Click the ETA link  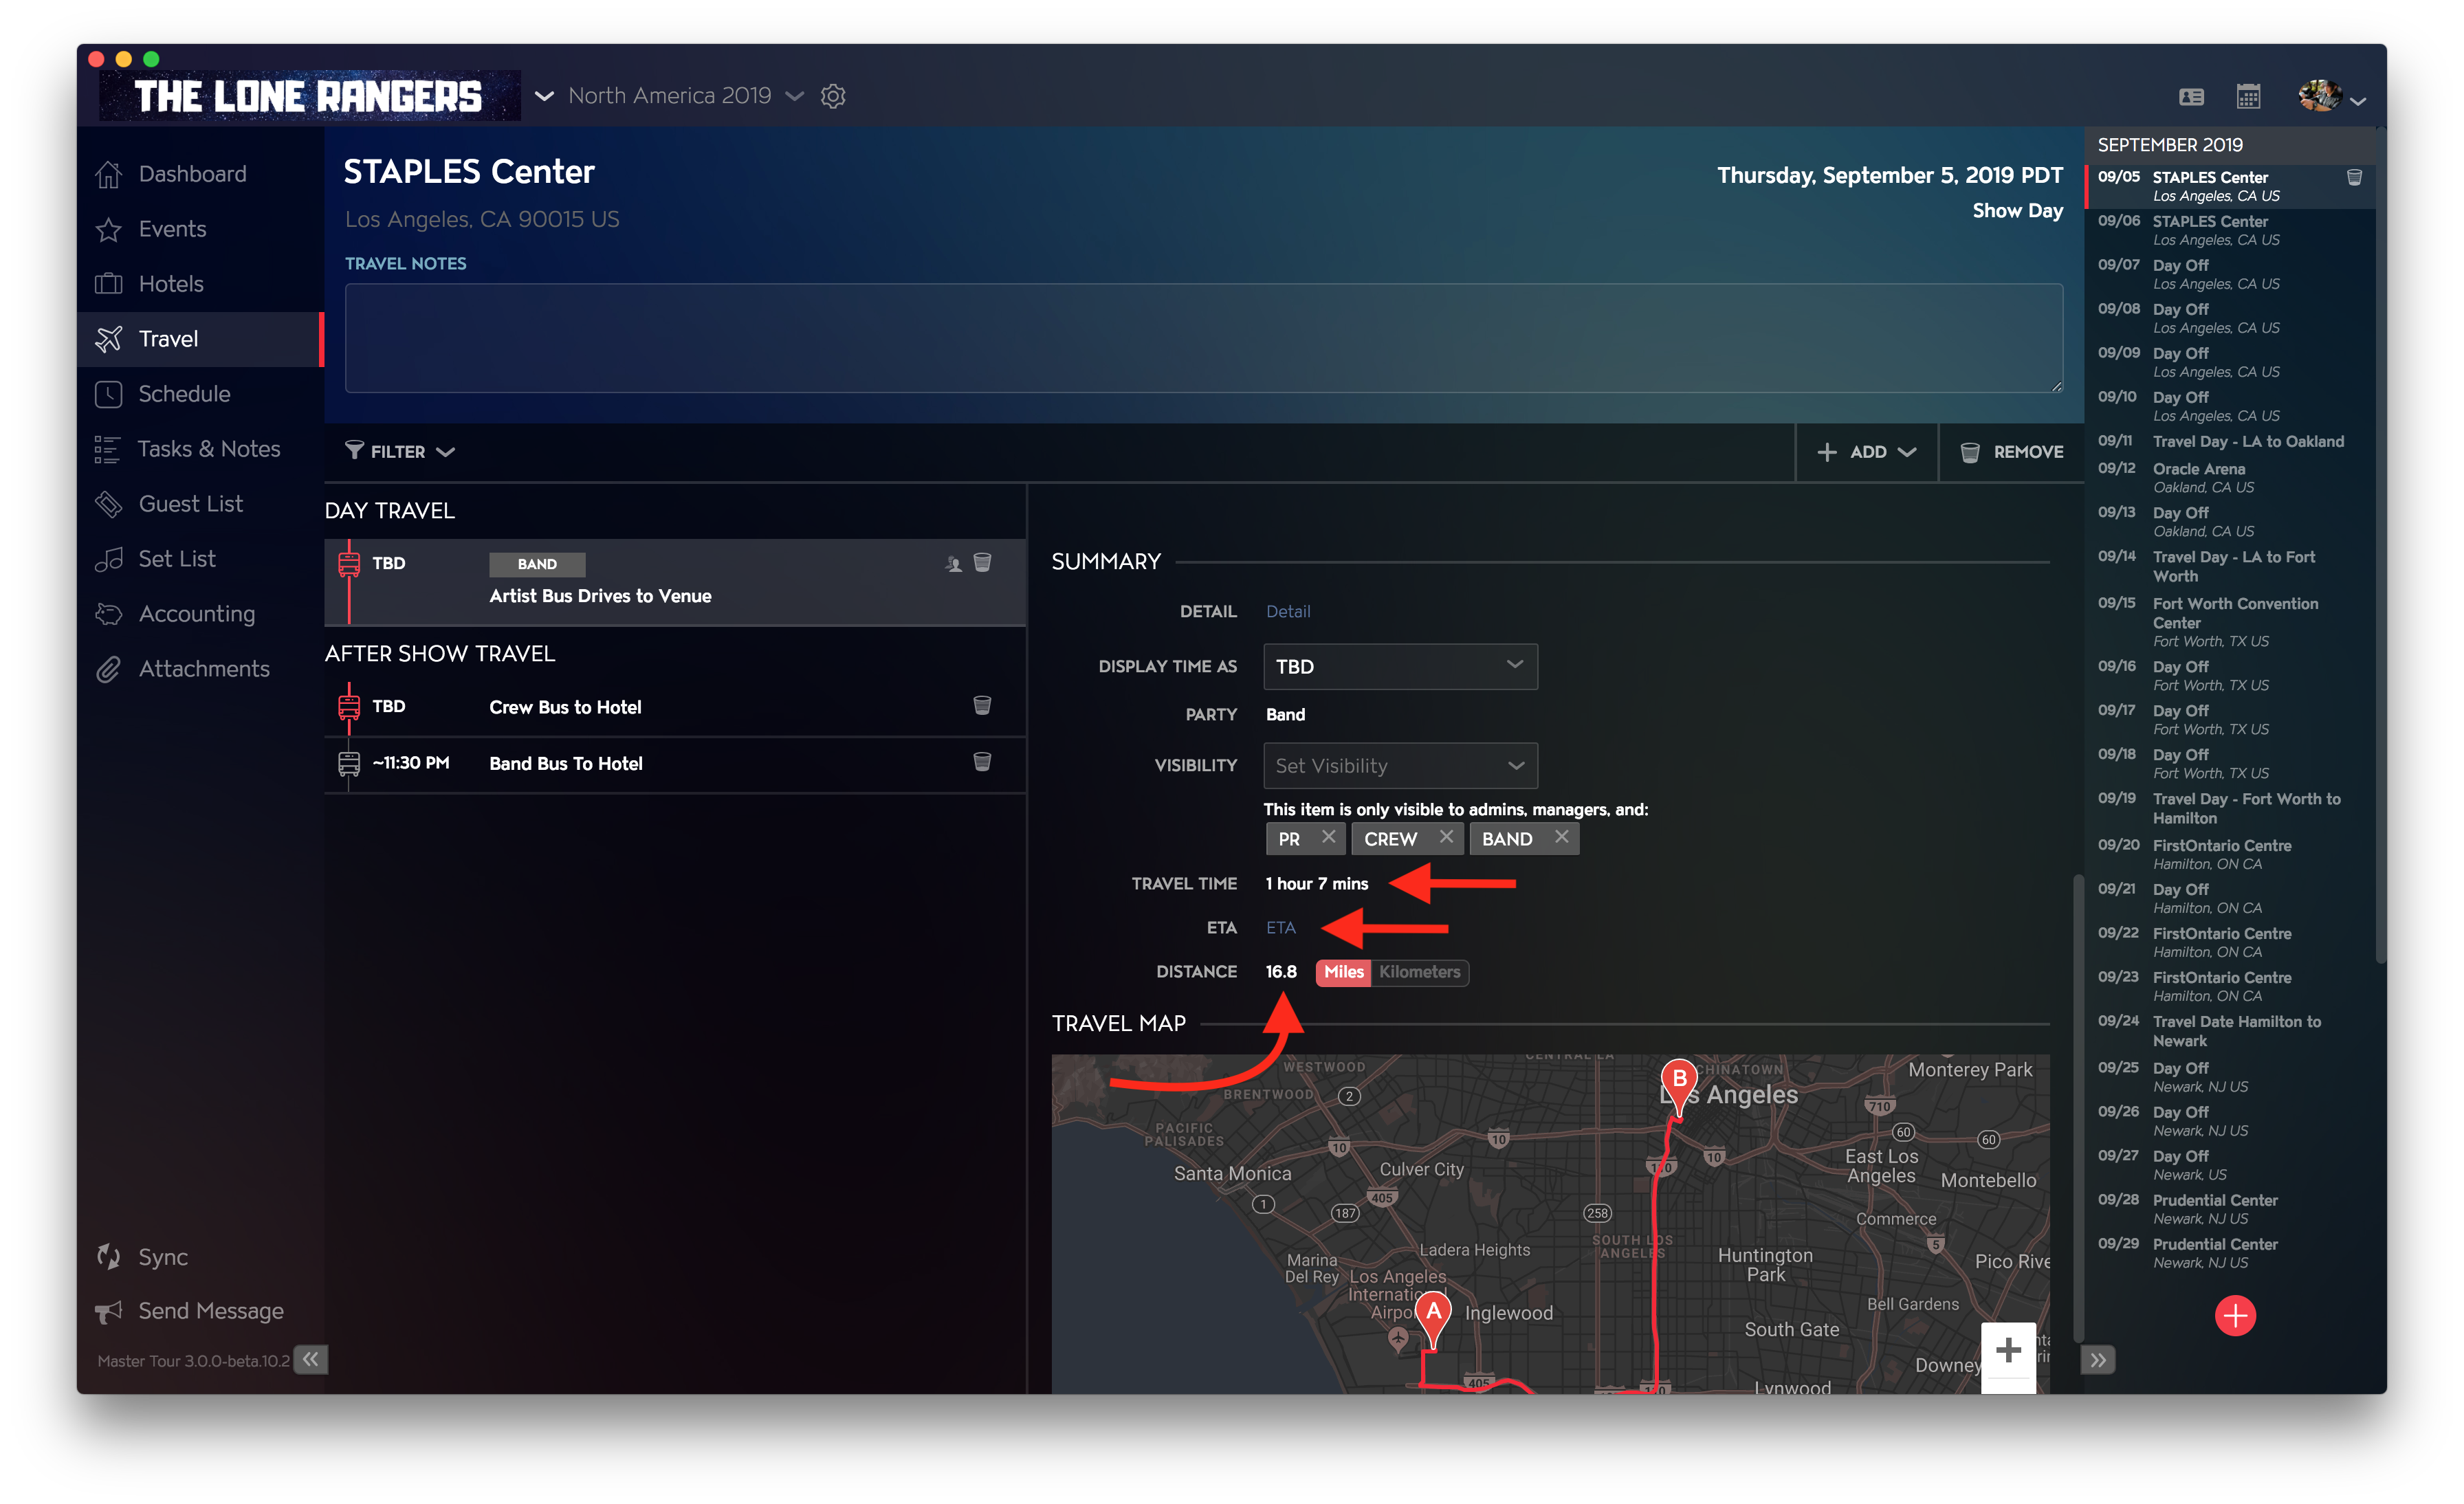coord(1281,928)
